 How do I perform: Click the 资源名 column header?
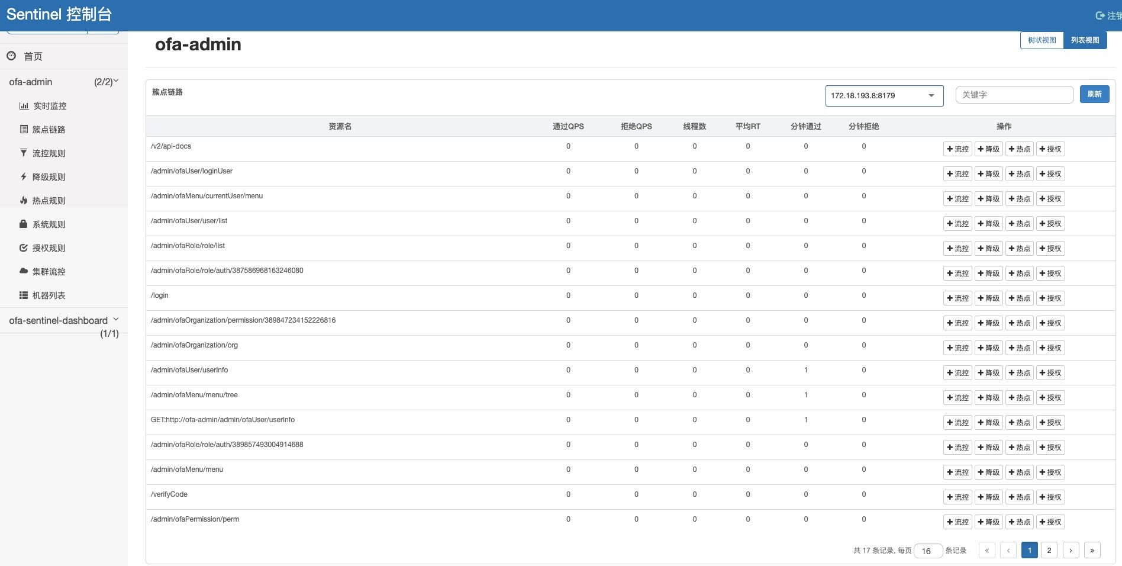click(340, 126)
